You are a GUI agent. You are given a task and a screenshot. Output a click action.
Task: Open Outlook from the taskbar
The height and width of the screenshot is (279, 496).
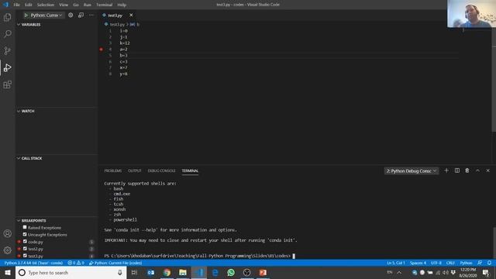(150, 272)
